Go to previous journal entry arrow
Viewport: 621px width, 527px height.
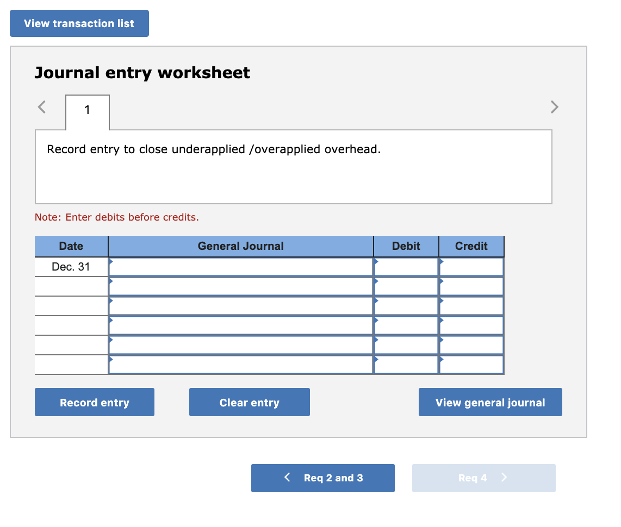[41, 107]
